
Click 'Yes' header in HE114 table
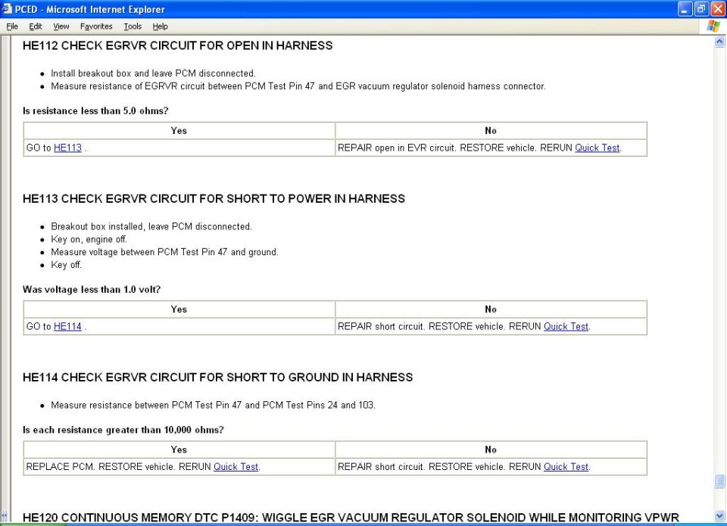(179, 450)
